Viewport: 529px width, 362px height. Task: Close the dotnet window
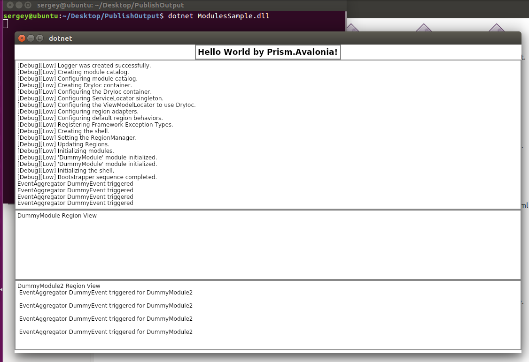[22, 38]
